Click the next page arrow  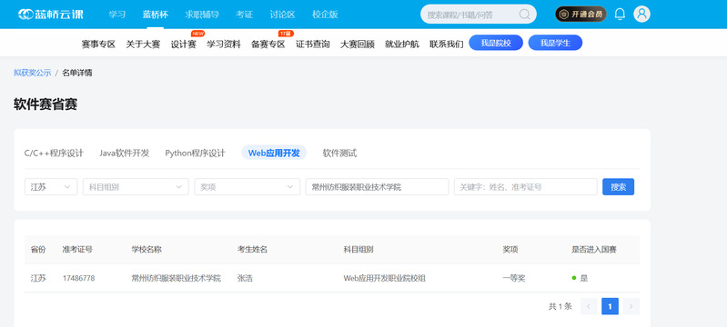[x=631, y=306]
